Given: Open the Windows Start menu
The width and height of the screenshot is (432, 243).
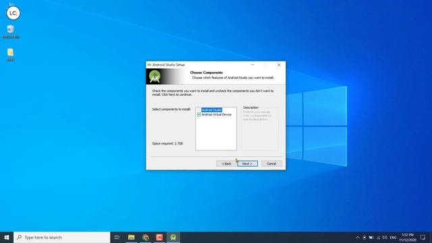Looking at the screenshot, I should pyautogui.click(x=7, y=237).
